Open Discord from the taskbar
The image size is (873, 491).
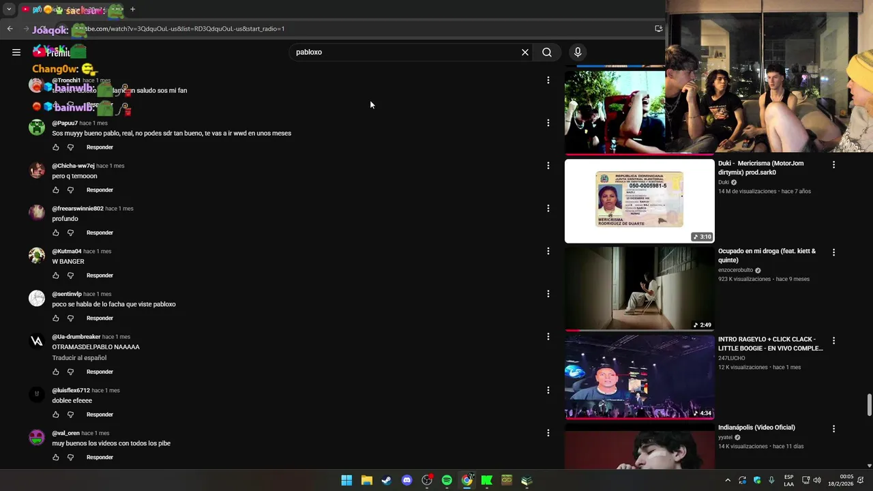click(x=406, y=480)
